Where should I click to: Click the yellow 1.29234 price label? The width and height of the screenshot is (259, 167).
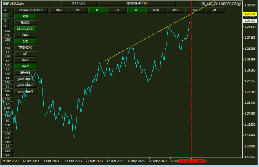tap(250, 14)
